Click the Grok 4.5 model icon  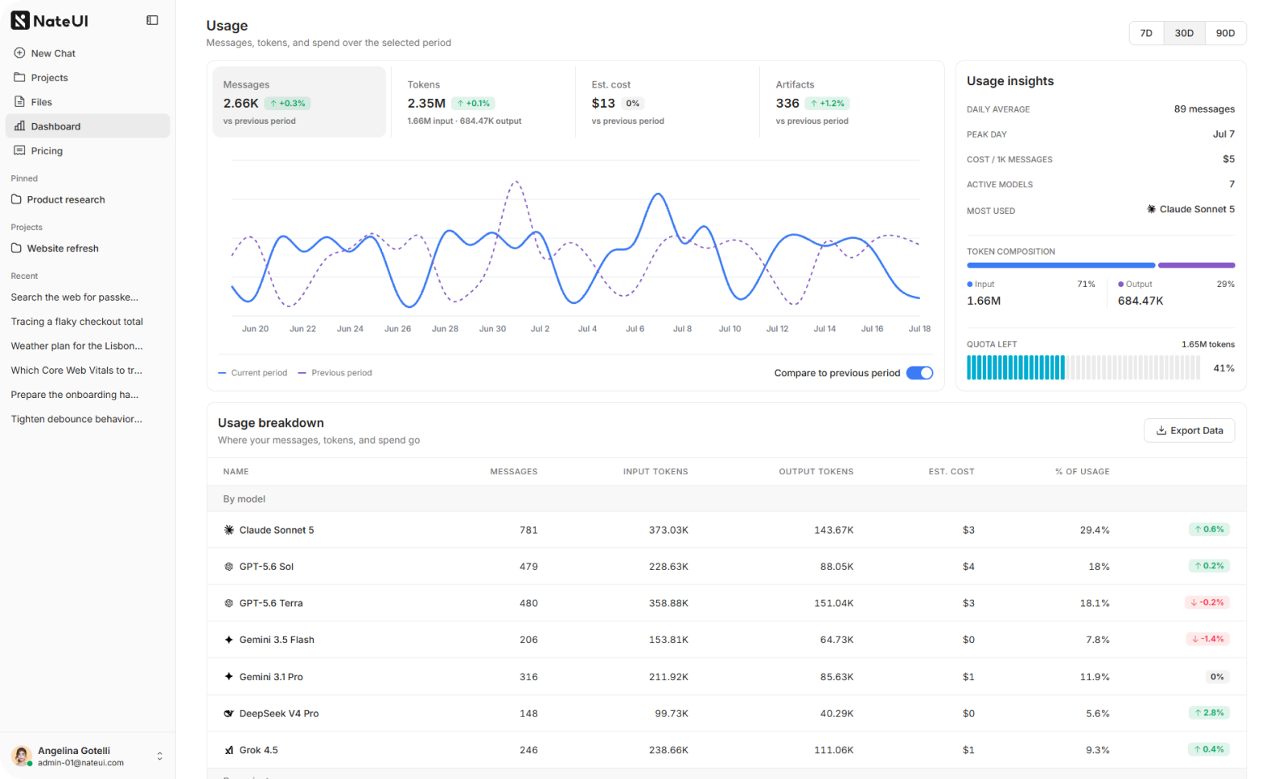[228, 750]
